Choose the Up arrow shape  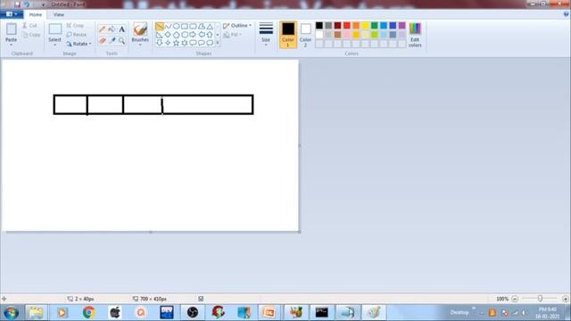[x=210, y=35]
